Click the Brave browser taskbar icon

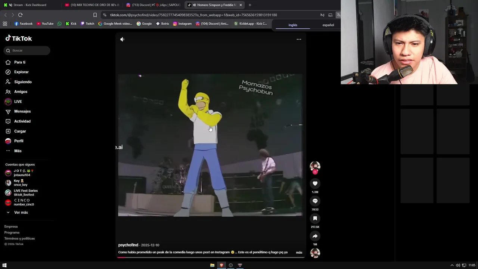tap(221, 265)
